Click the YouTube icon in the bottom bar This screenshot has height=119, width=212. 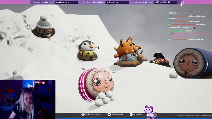tap(131, 115)
